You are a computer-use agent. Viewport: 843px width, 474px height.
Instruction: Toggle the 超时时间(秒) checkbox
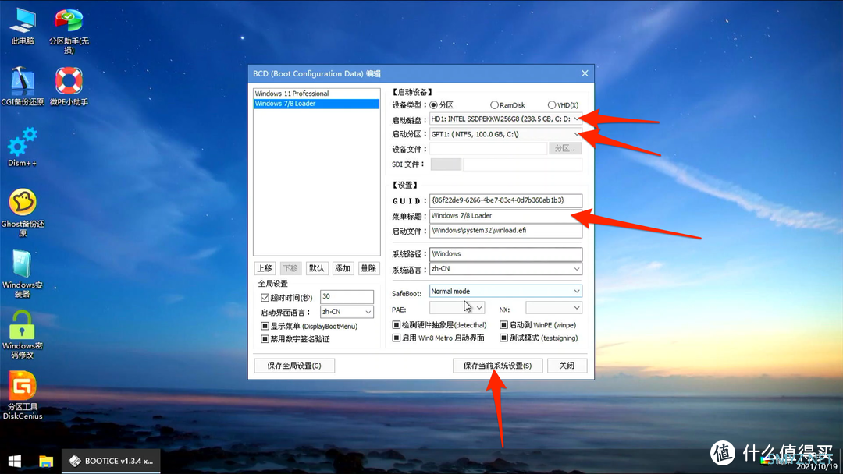pos(265,297)
